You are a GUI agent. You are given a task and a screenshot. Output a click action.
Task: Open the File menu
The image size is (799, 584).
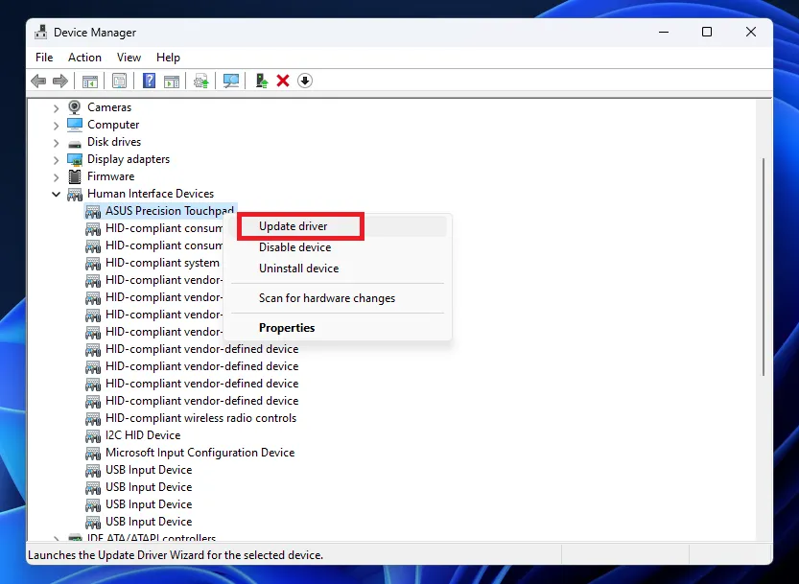click(x=44, y=58)
